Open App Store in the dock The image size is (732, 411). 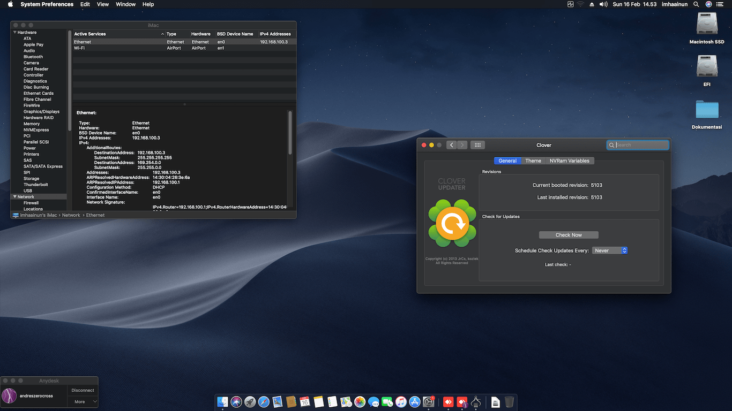coord(415,402)
